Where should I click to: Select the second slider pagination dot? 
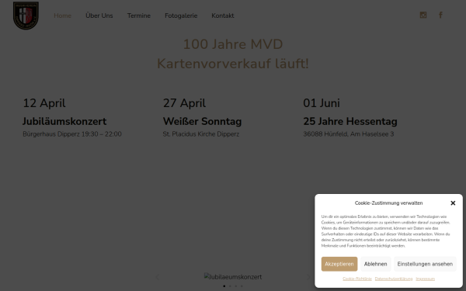click(230, 286)
